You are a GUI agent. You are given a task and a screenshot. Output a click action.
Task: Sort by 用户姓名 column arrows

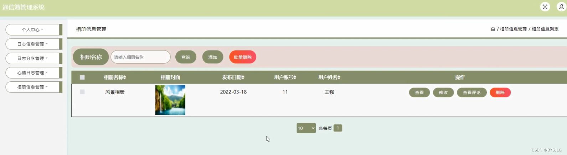pyautogui.click(x=339, y=77)
